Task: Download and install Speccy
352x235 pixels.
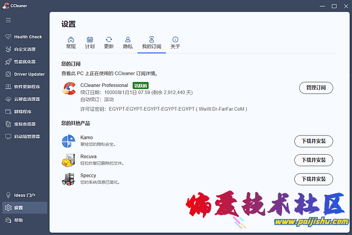Action: (x=313, y=179)
